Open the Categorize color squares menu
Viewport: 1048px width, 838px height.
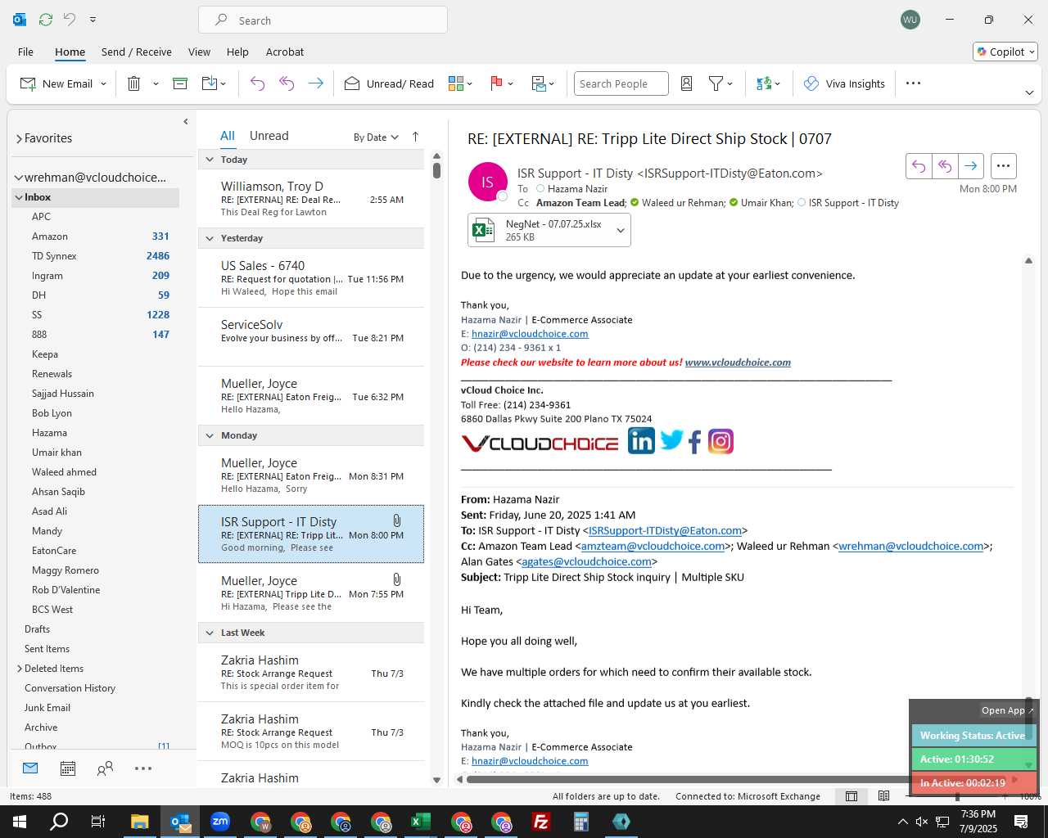pyautogui.click(x=460, y=83)
